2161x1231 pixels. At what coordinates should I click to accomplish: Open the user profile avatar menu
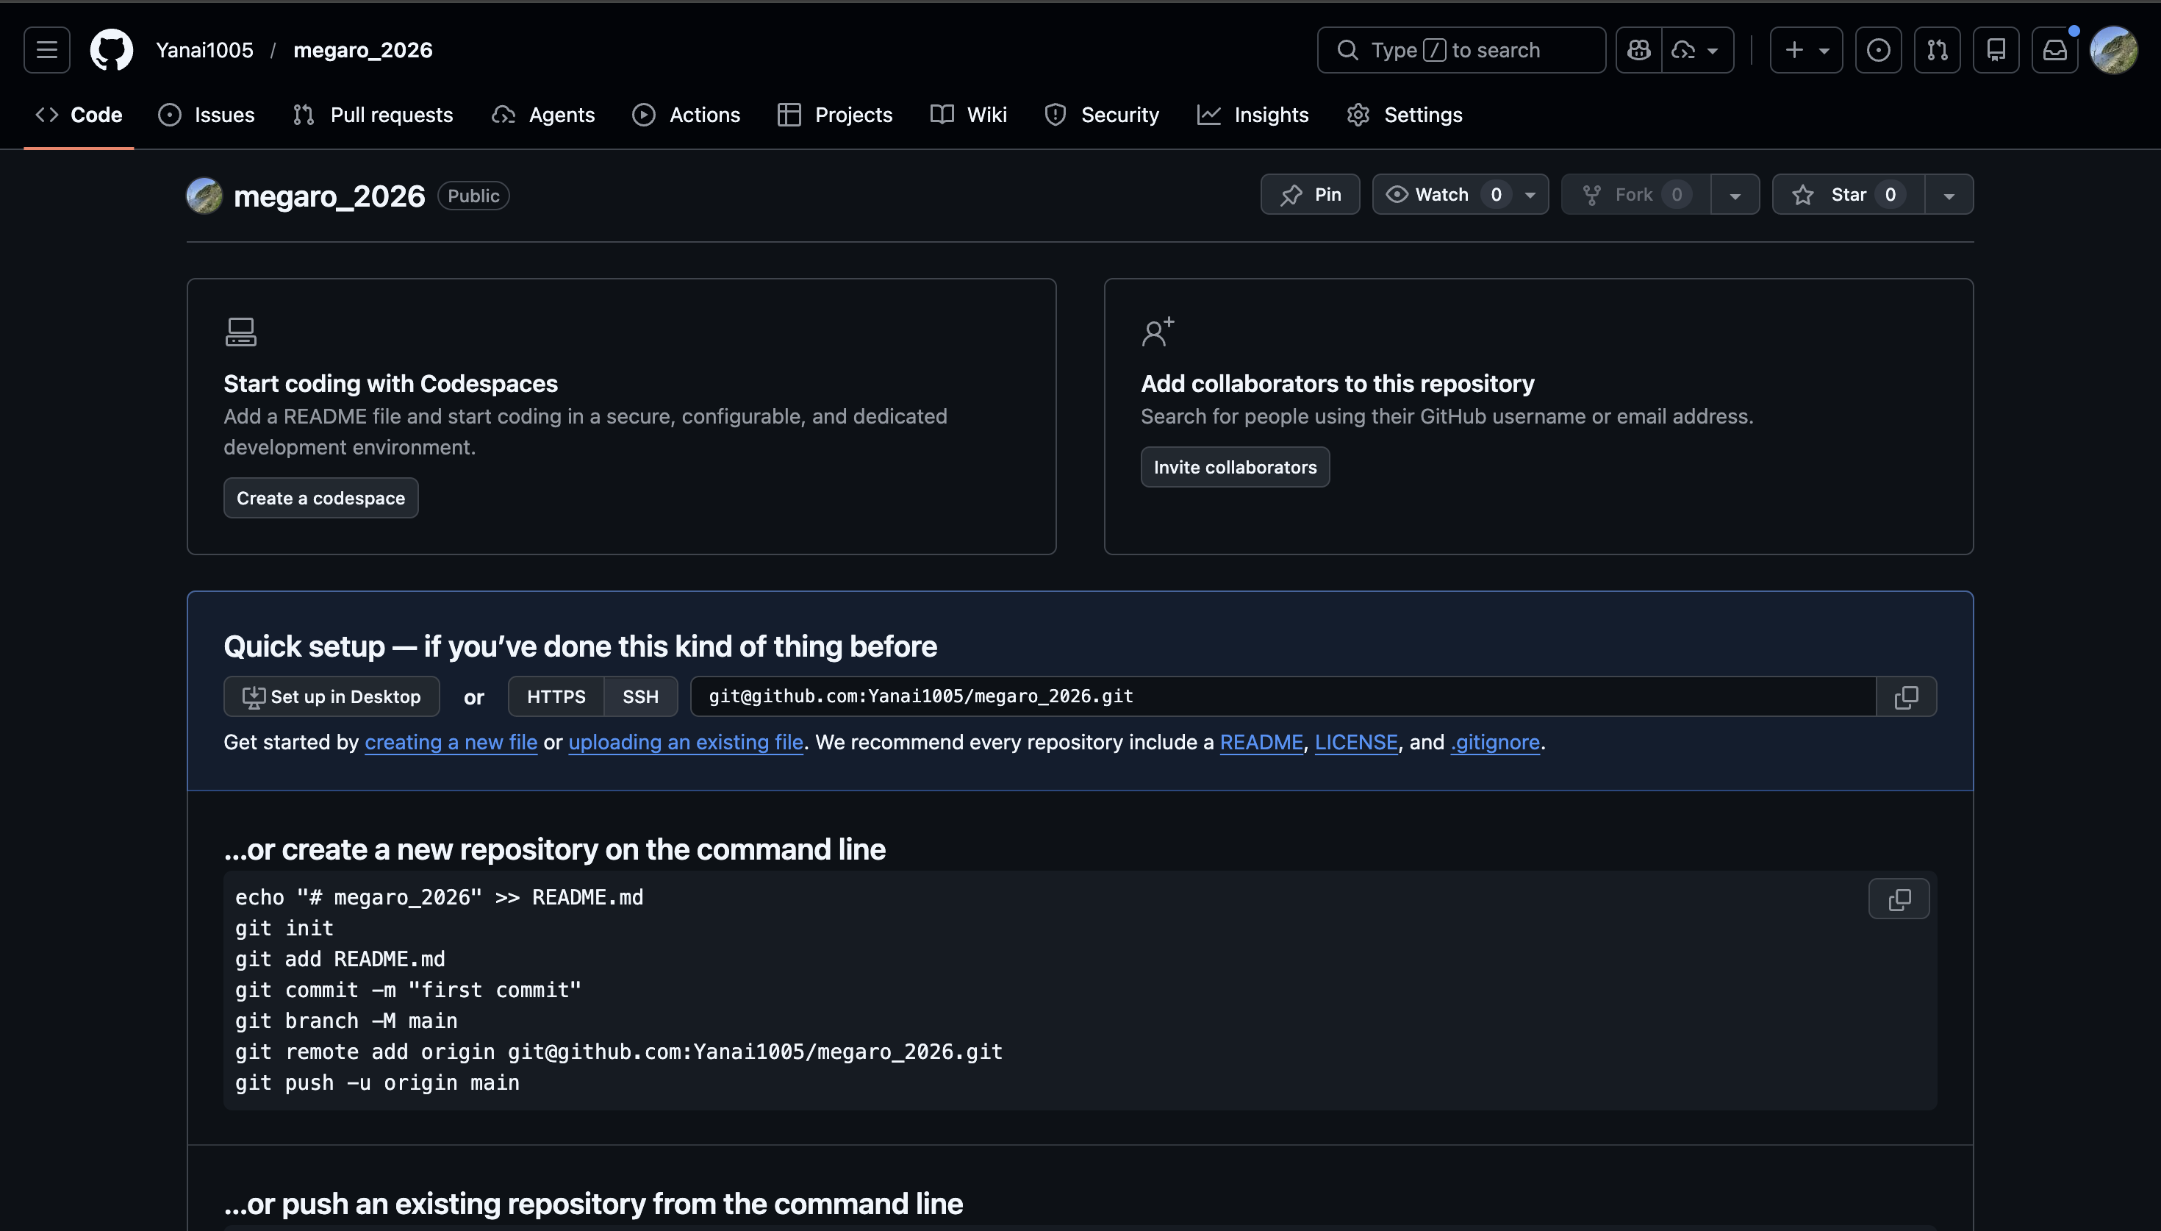pyautogui.click(x=2112, y=50)
